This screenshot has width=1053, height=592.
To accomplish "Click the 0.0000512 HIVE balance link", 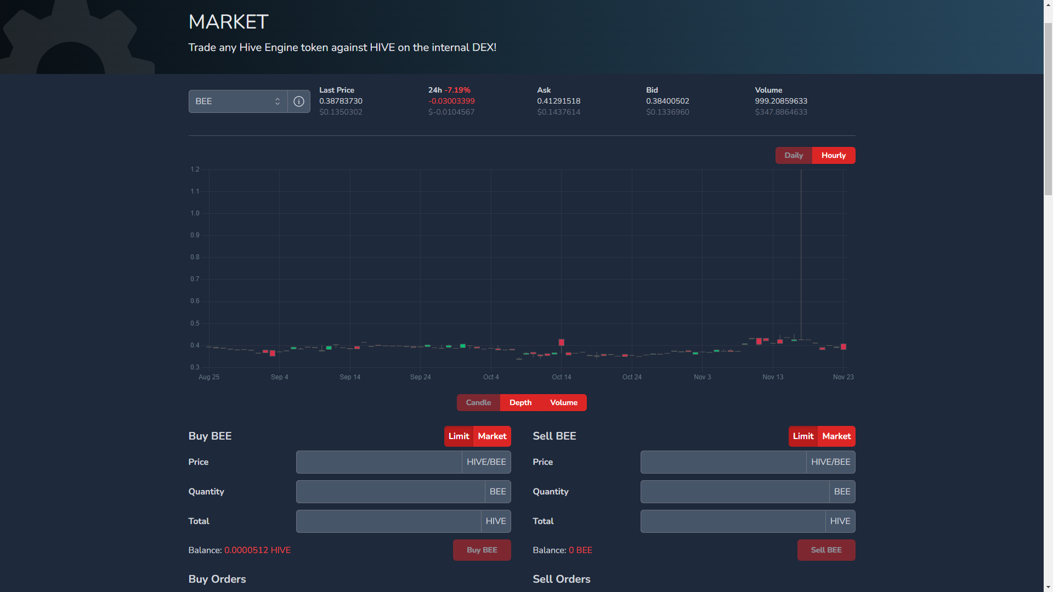I will 257,550.
